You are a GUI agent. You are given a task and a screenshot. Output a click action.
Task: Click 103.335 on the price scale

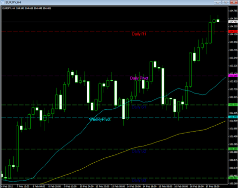click(x=233, y=66)
